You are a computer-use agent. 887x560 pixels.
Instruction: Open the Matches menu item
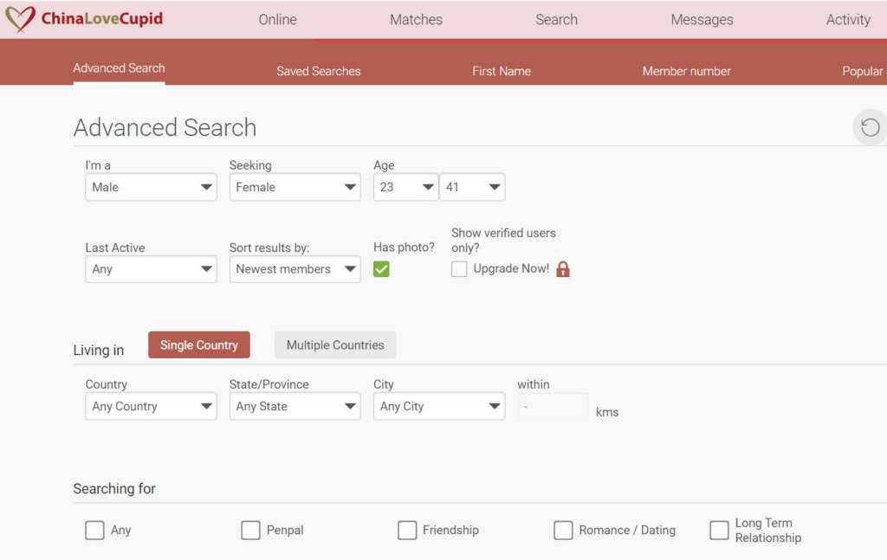click(x=416, y=20)
